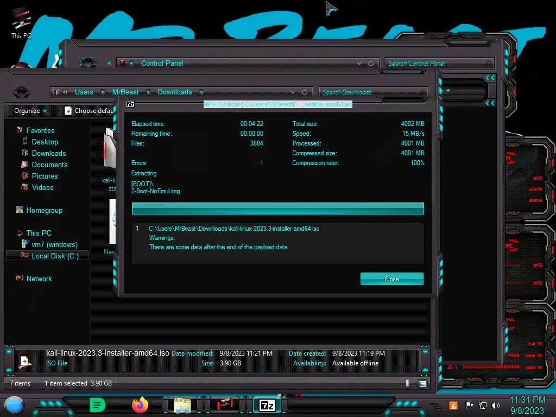This screenshot has width=556, height=417.
Task: Switch to details view in status bar
Action: 407,383
